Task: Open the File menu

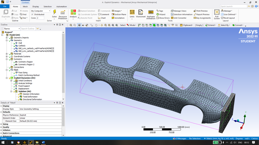Action: [5, 6]
